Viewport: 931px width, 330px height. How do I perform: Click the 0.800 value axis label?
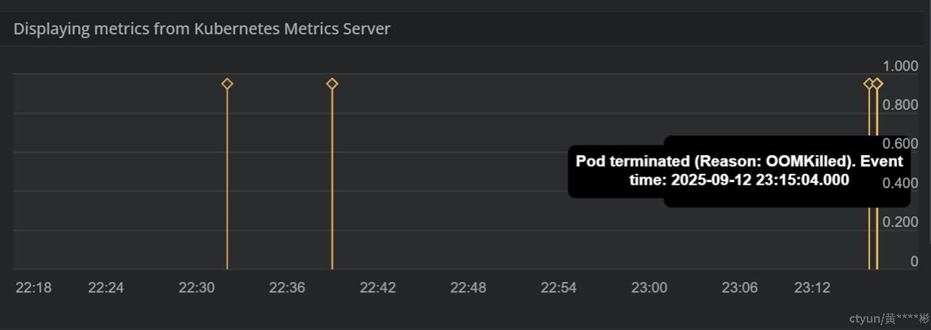[x=900, y=105]
